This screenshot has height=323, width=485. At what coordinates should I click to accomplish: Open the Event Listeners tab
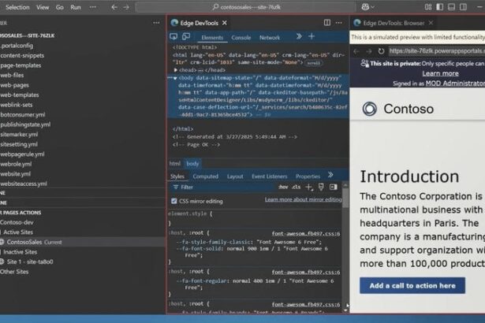pyautogui.click(x=270, y=176)
